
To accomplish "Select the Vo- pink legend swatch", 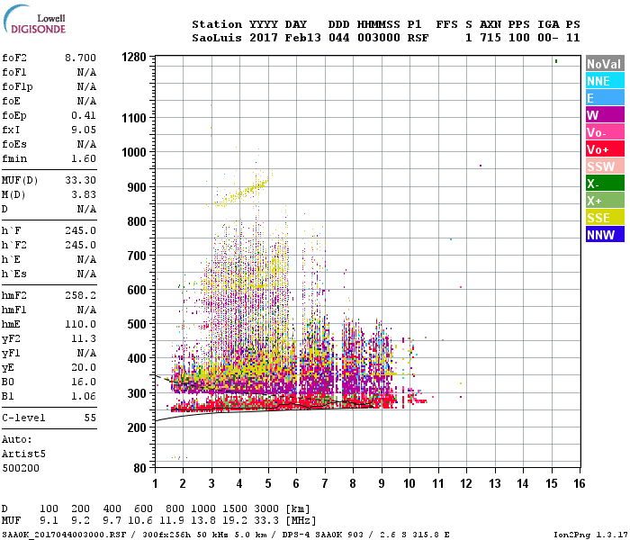I will 605,132.
